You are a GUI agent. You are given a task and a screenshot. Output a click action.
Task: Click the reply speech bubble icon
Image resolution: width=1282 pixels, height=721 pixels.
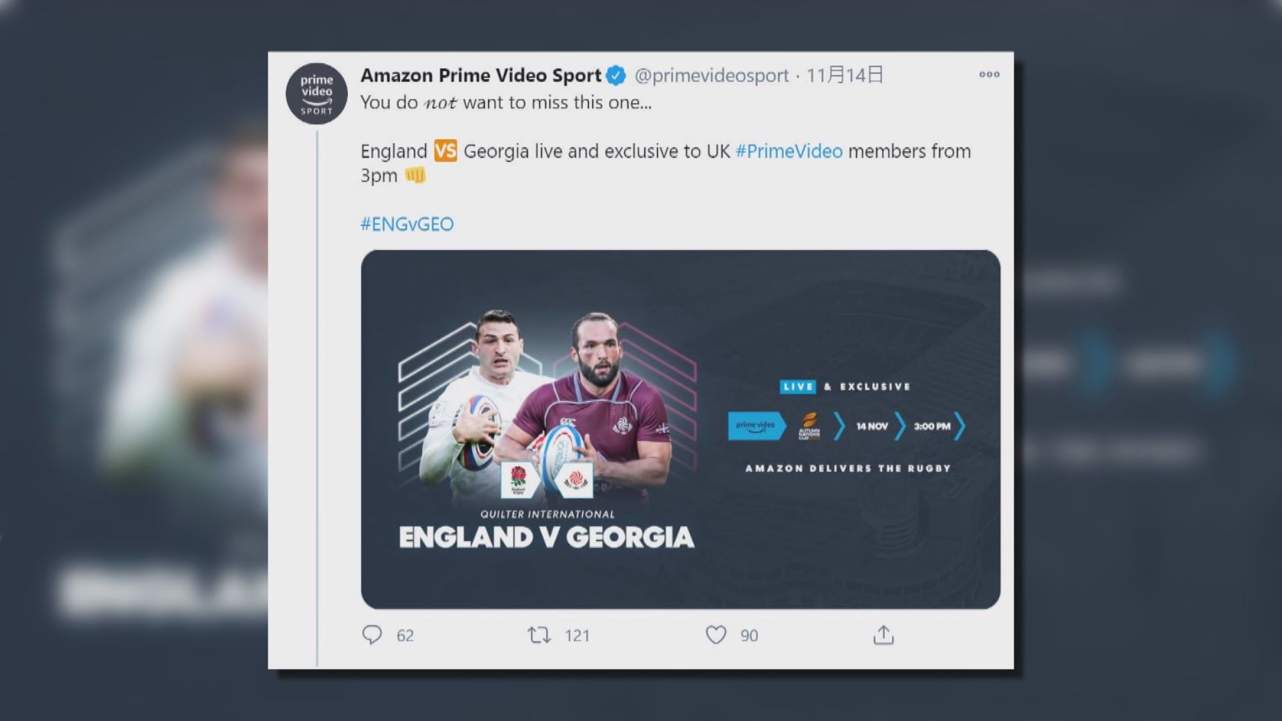point(372,634)
